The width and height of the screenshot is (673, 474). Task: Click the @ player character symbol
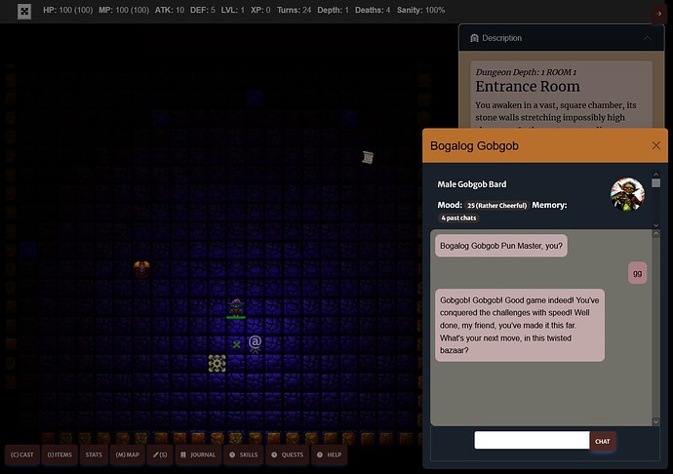[x=255, y=344]
